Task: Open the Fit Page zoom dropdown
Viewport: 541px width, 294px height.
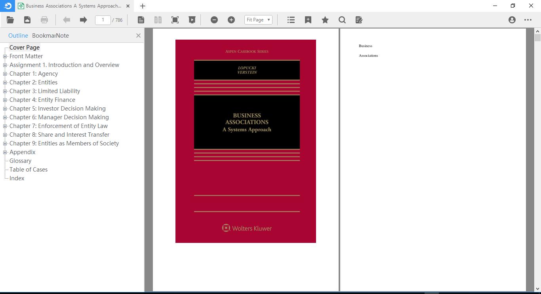Action: [x=258, y=20]
